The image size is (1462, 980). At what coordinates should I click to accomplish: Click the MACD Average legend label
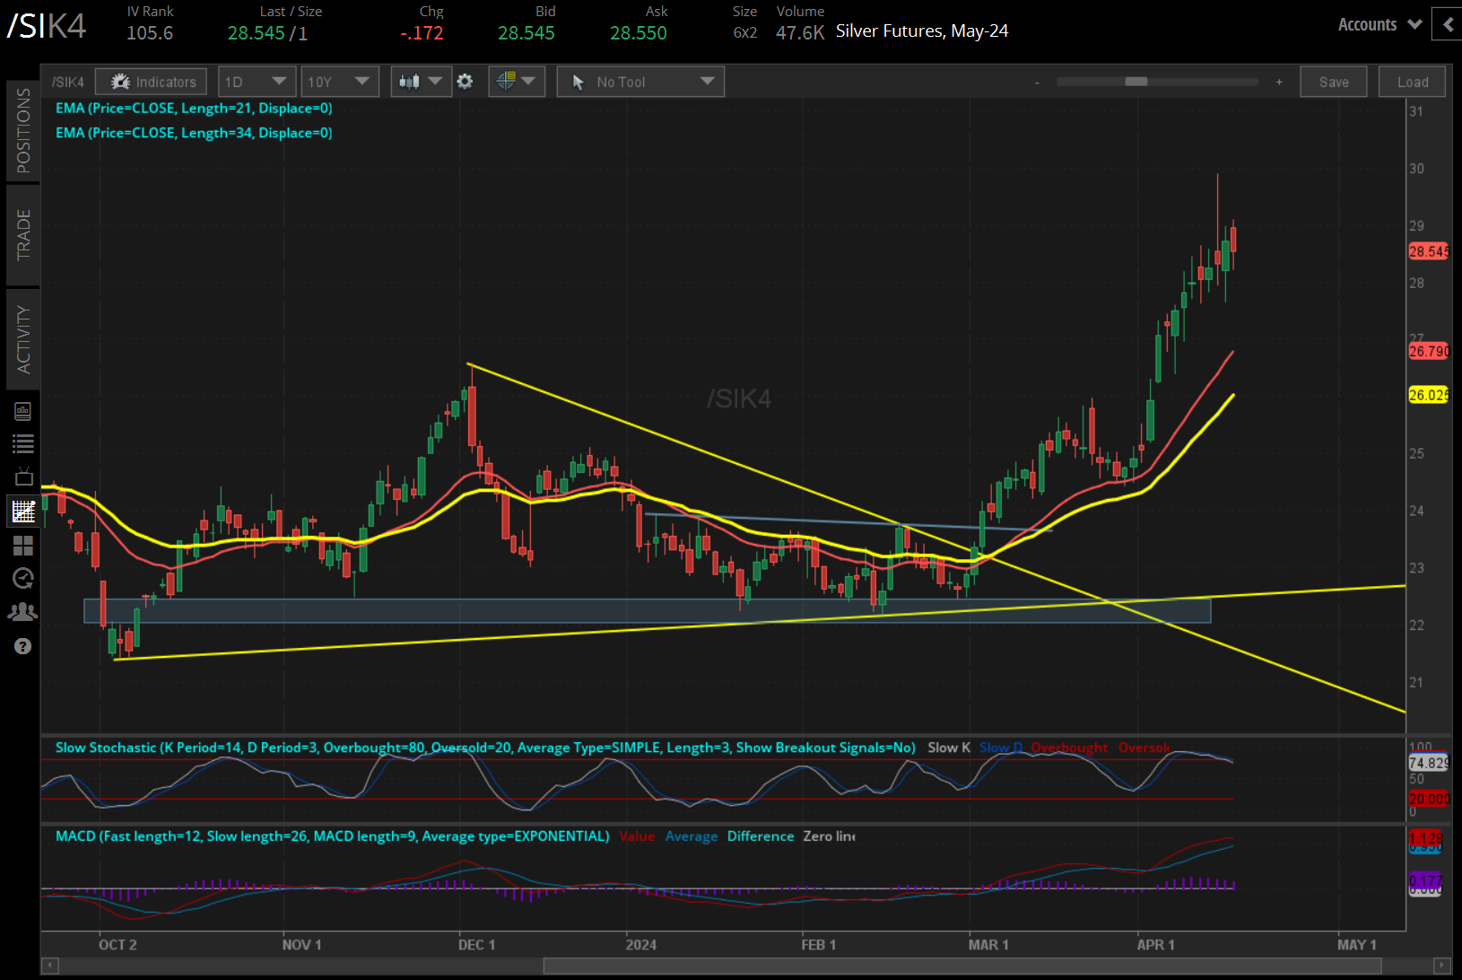tap(692, 836)
